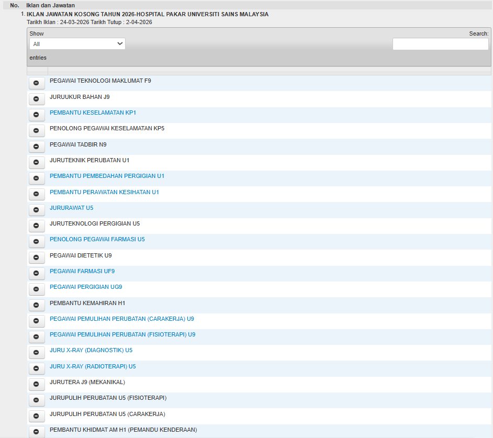Click minus icon beside PEGAWAI DIETETIK U9
Screen dimensions: 493x438
click(x=36, y=257)
